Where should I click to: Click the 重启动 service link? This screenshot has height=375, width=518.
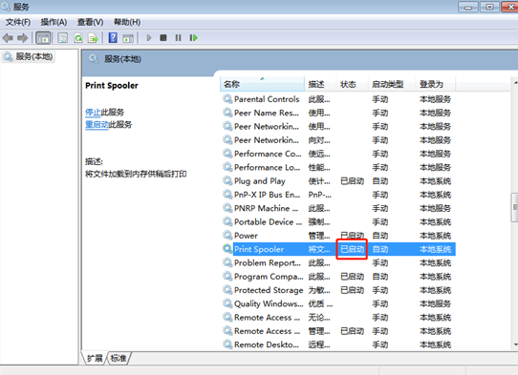[x=97, y=125]
